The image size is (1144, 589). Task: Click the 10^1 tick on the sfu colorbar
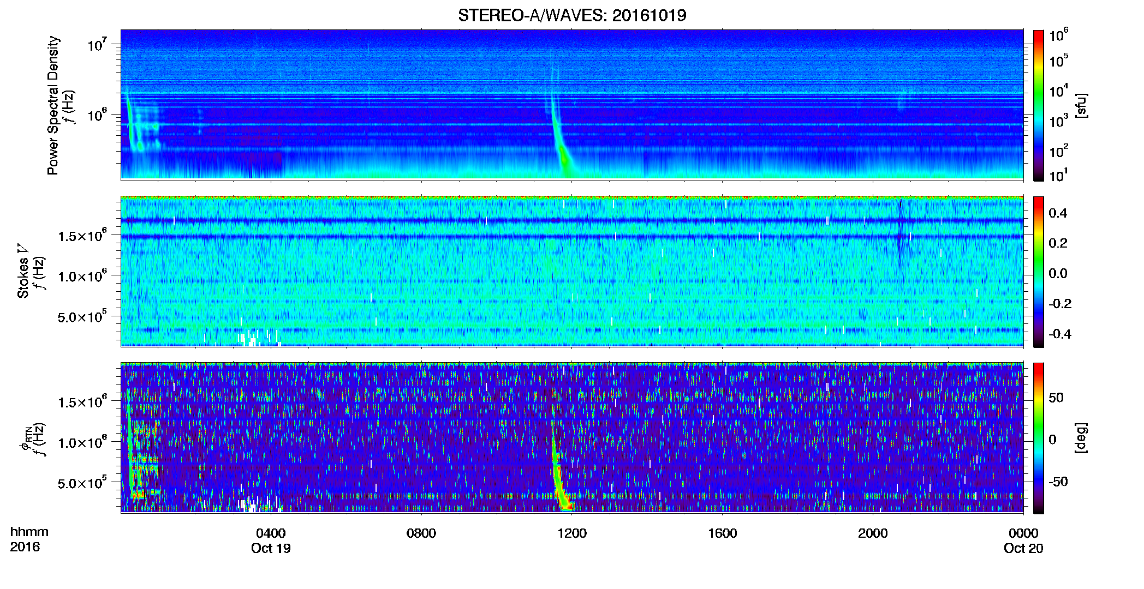pyautogui.click(x=1058, y=175)
